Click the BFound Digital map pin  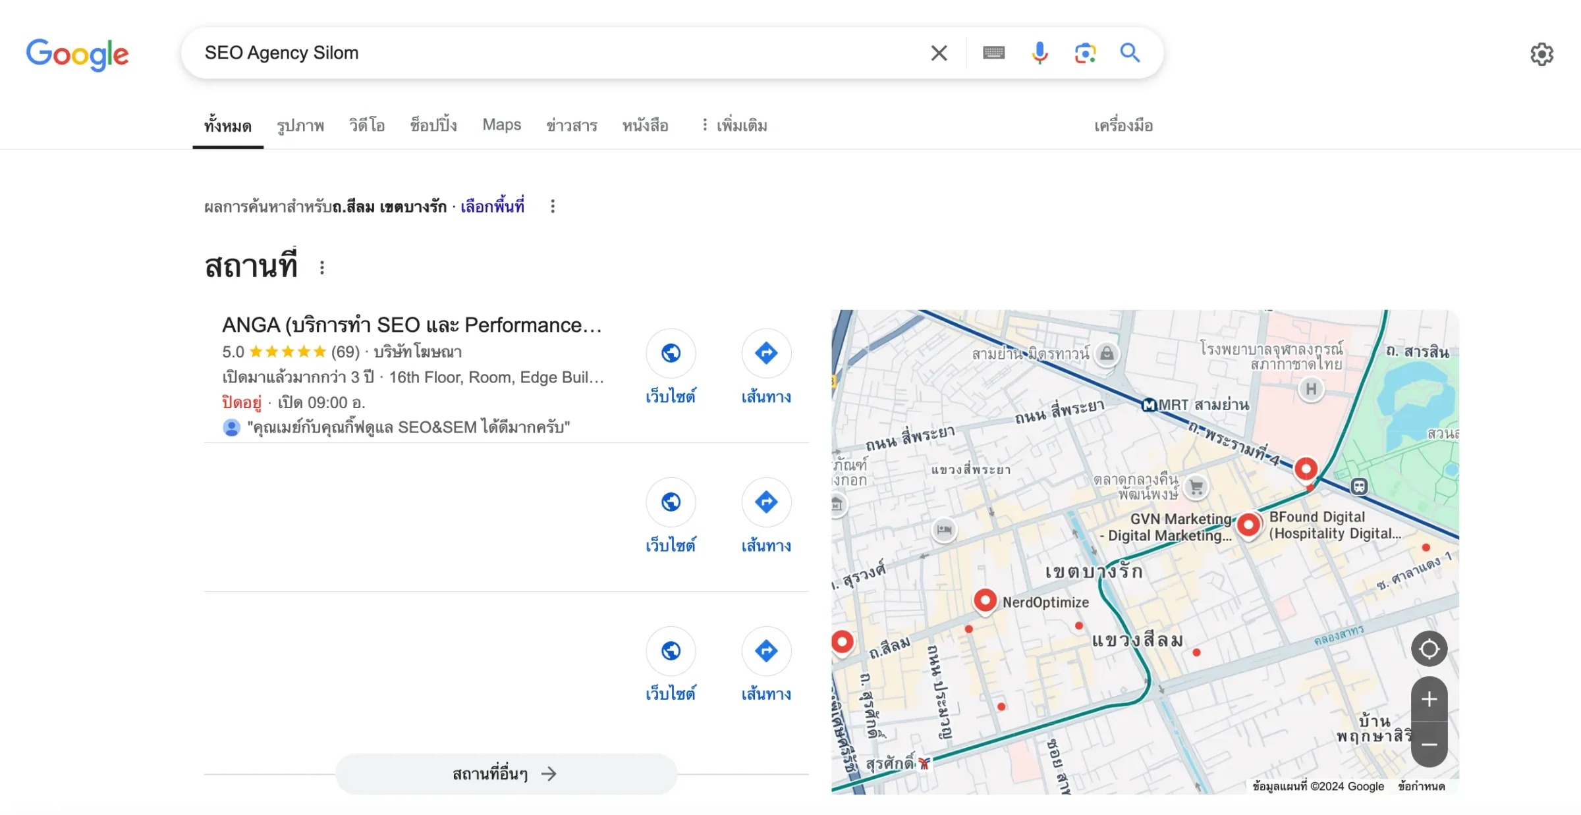coord(1248,525)
